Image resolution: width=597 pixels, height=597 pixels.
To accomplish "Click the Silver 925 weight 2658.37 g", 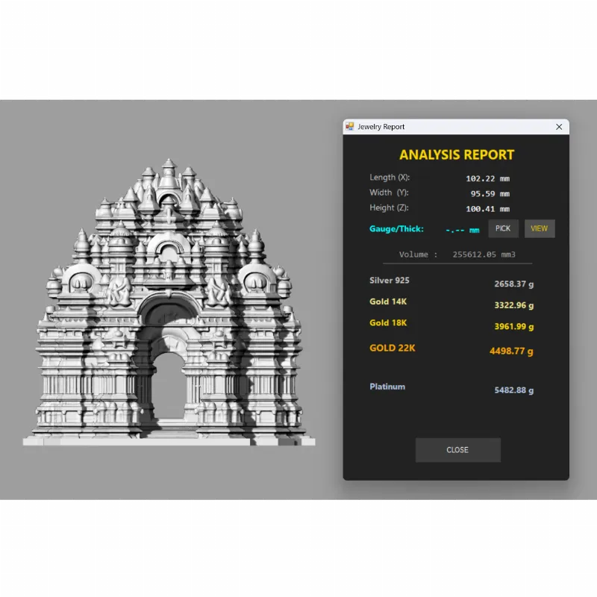I will pos(513,284).
